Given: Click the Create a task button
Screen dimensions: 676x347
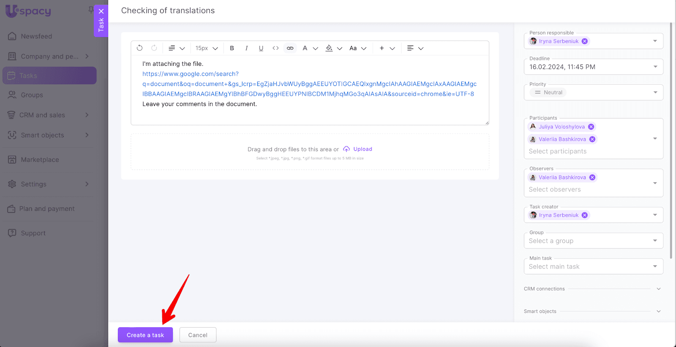Looking at the screenshot, I should (x=145, y=335).
